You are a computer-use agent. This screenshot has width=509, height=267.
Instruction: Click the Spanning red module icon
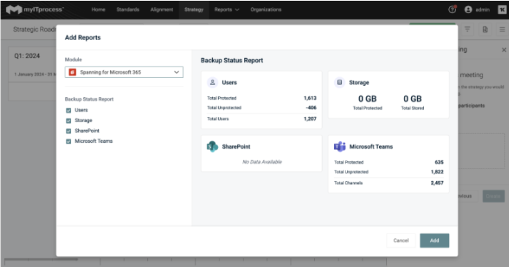tap(72, 72)
